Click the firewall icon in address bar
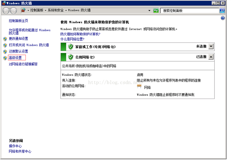 coord(23,10)
